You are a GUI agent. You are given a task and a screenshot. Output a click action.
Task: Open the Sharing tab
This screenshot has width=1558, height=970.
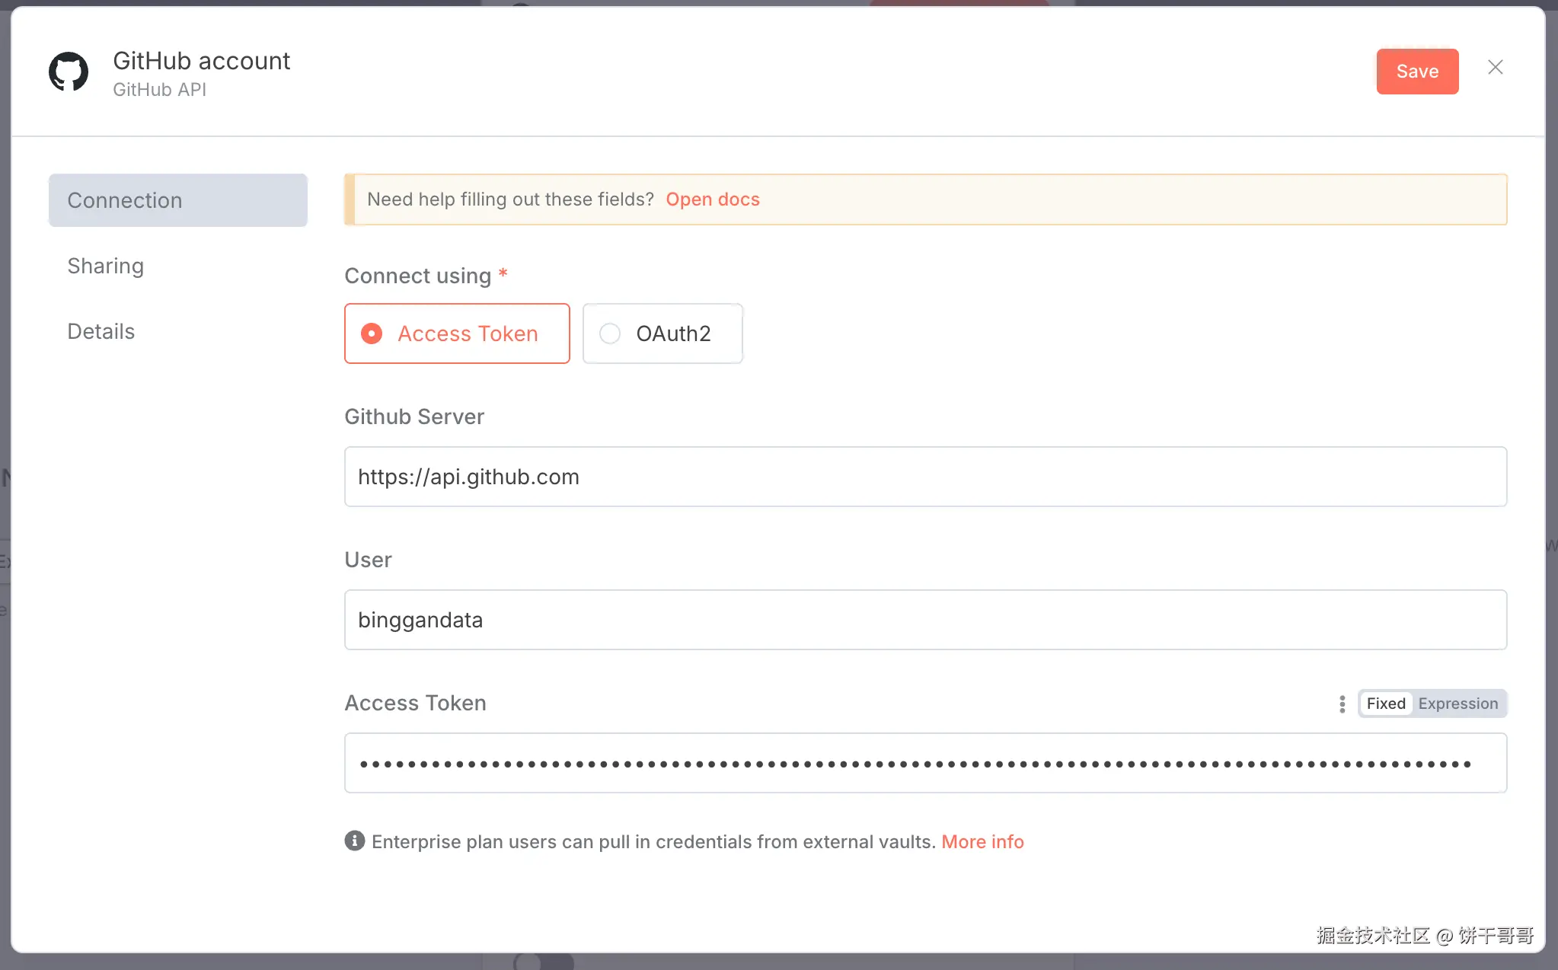[x=106, y=266]
